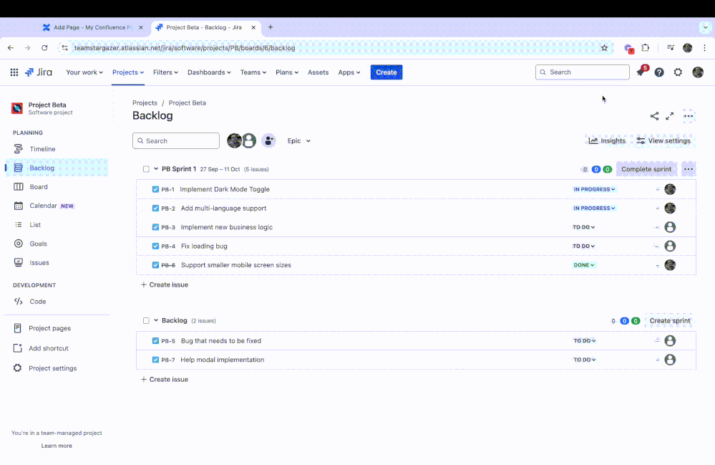Follow the Learn more link
This screenshot has height=465, width=715.
57,446
